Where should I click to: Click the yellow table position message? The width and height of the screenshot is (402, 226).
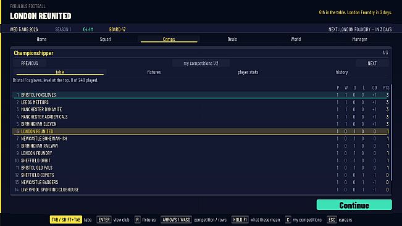355,12
